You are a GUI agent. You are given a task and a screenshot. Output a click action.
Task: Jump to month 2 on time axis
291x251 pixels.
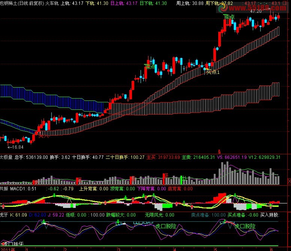[x=65, y=250]
